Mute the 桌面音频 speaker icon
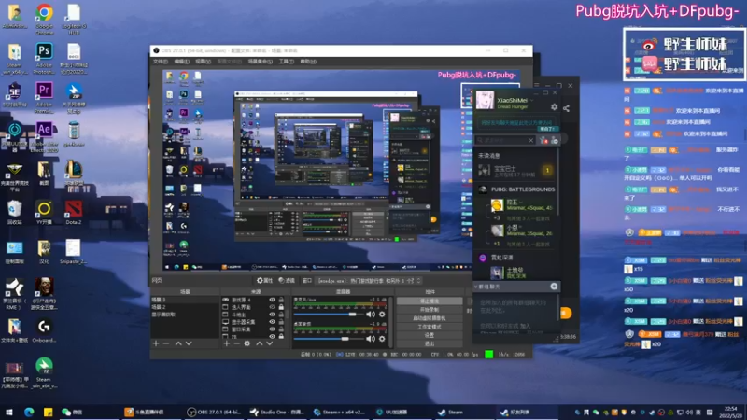Screen dimensions: 747x420 pos(371,339)
